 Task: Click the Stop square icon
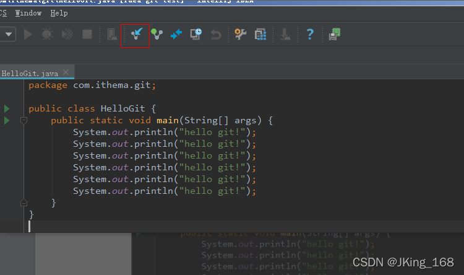coord(87,35)
